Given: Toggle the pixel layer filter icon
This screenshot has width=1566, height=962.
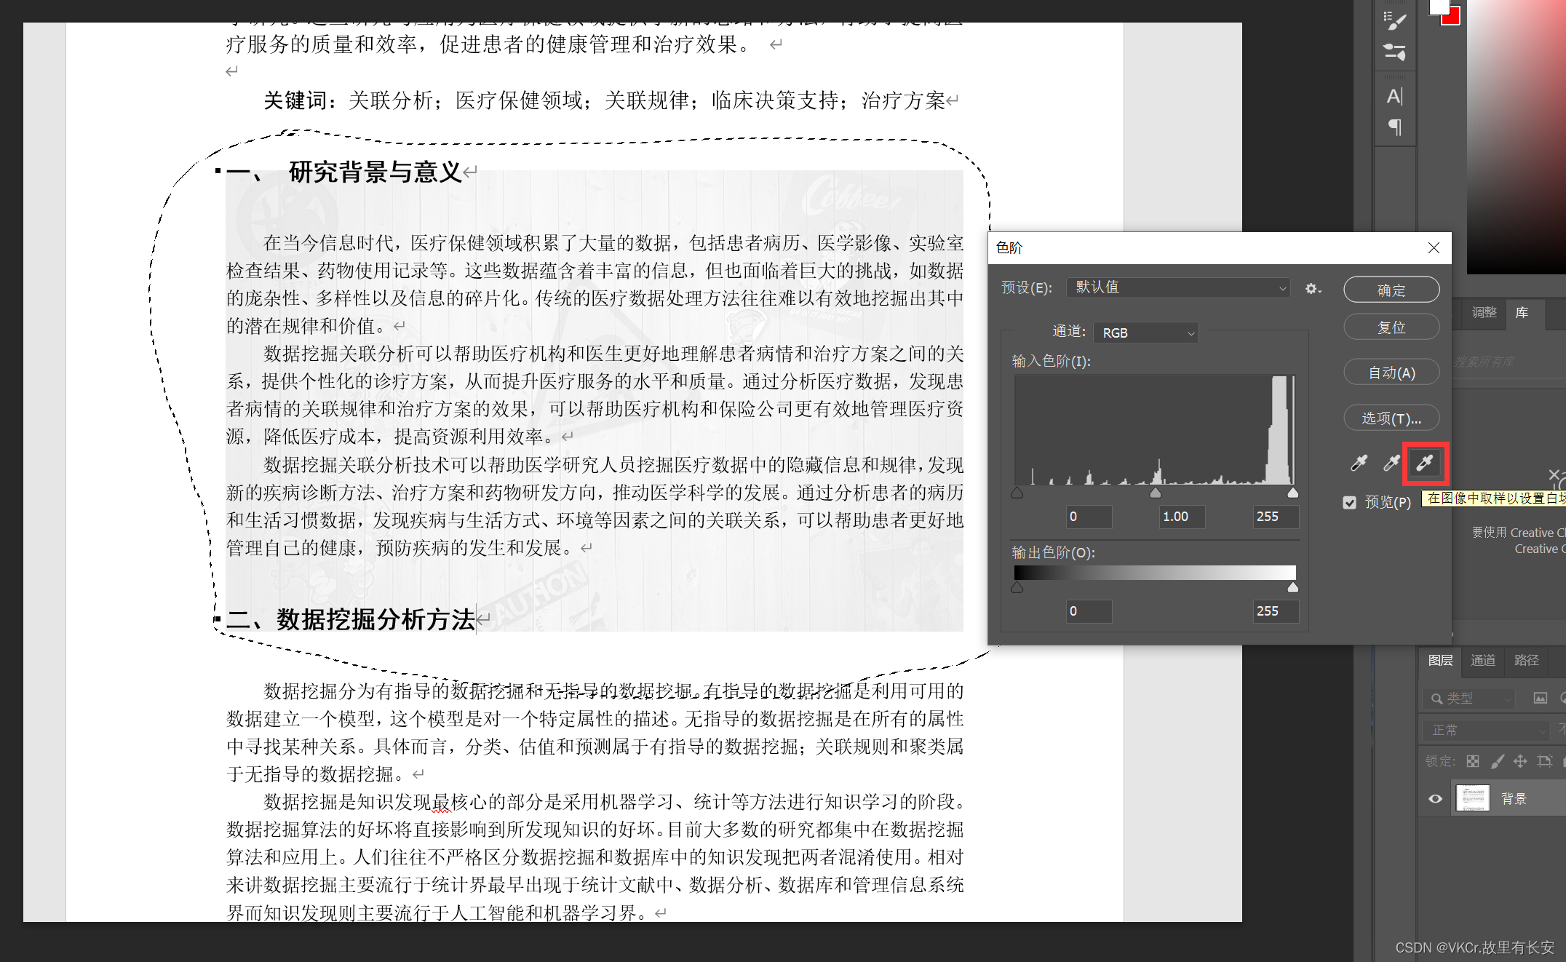Looking at the screenshot, I should click(x=1541, y=699).
